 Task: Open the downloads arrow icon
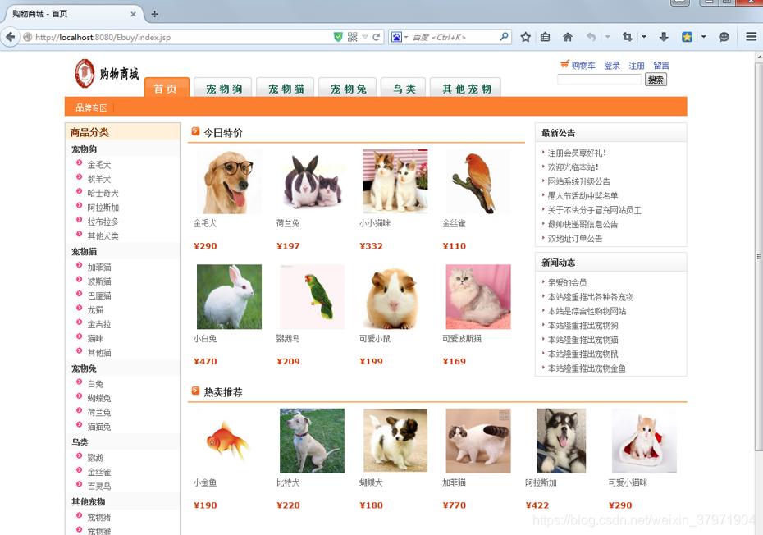click(664, 37)
